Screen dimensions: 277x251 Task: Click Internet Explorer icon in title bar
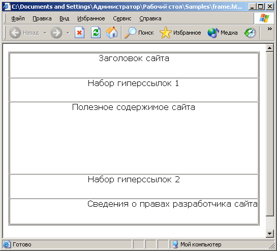[x=7, y=7]
